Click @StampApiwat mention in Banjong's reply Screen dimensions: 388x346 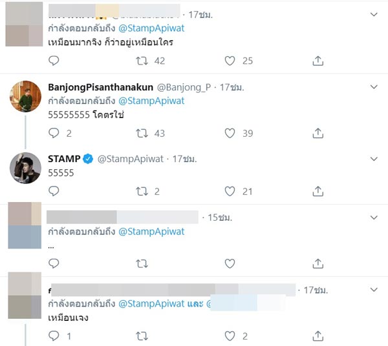point(152,101)
